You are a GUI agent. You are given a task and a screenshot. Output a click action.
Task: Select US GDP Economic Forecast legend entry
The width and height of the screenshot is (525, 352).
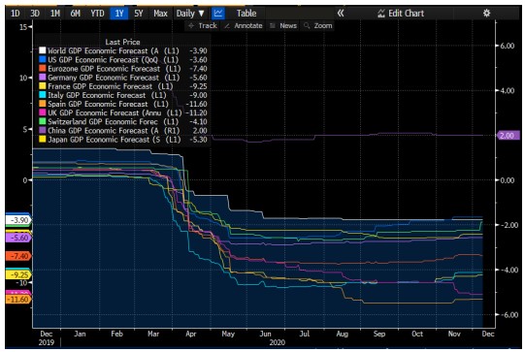(x=123, y=59)
